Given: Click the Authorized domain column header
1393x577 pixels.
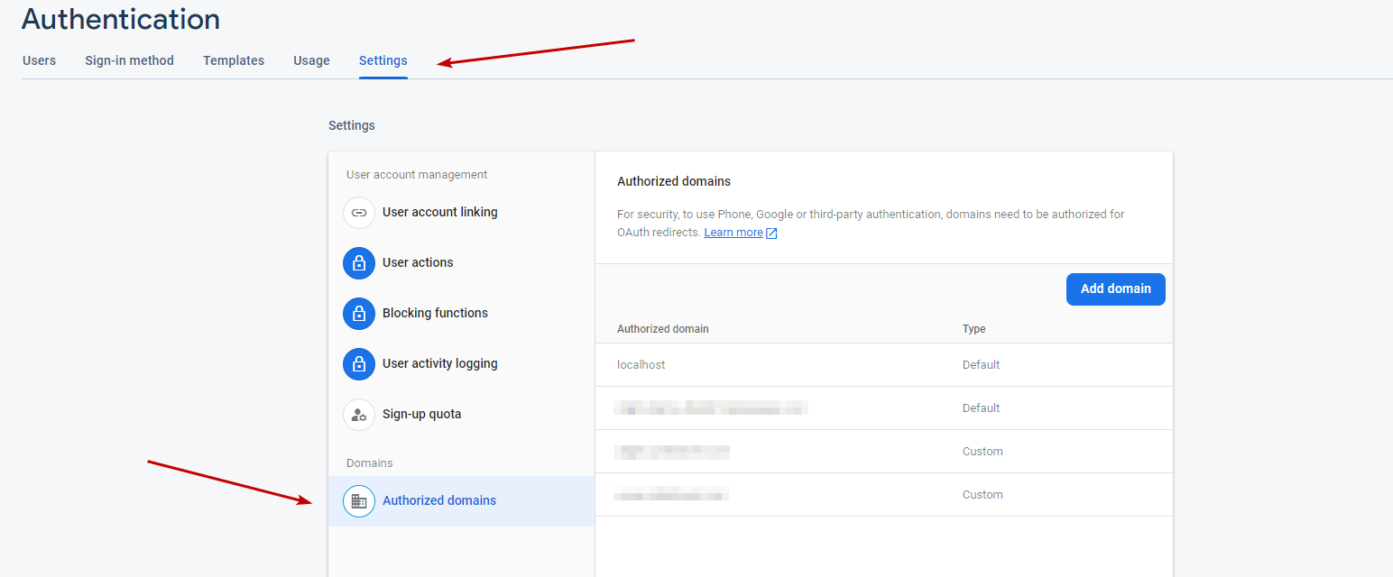Looking at the screenshot, I should tap(662, 329).
